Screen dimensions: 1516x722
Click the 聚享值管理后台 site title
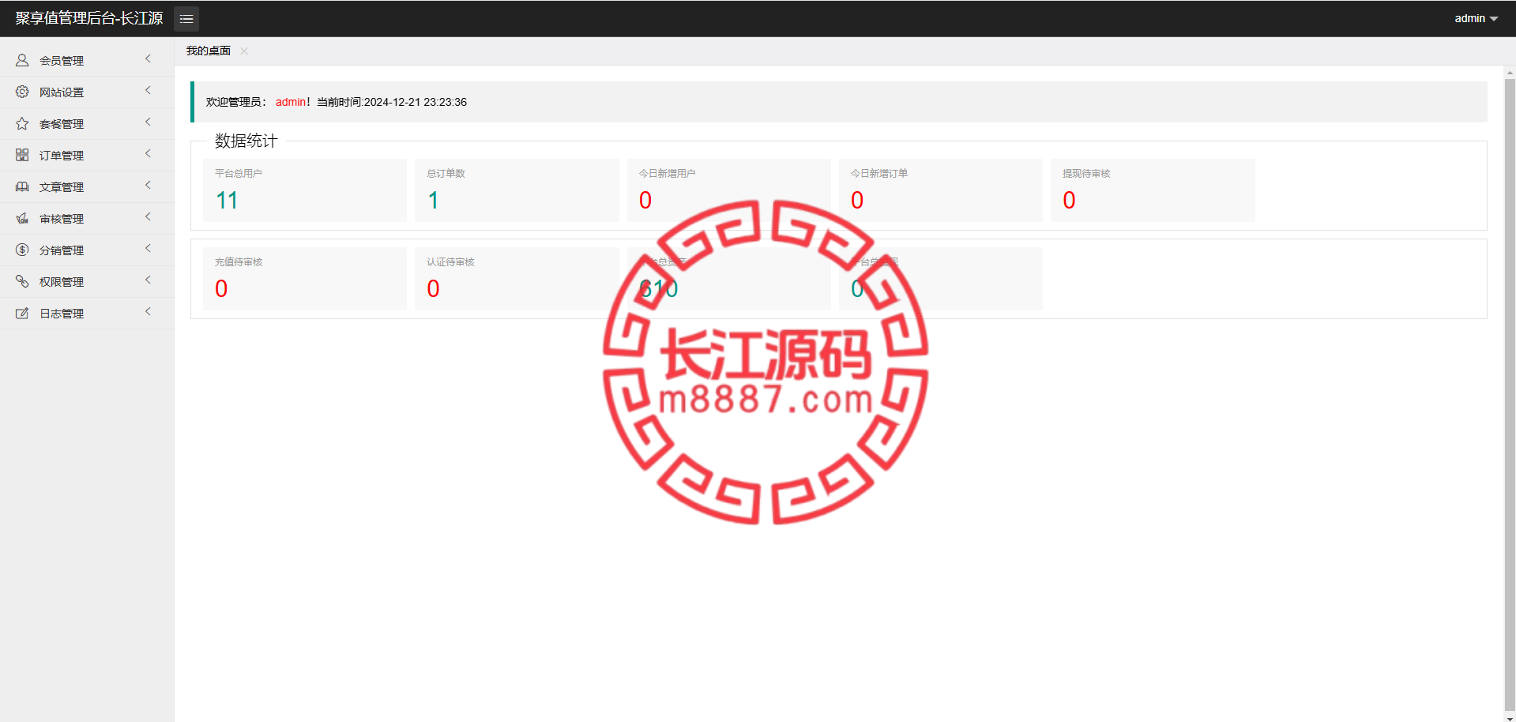click(89, 18)
